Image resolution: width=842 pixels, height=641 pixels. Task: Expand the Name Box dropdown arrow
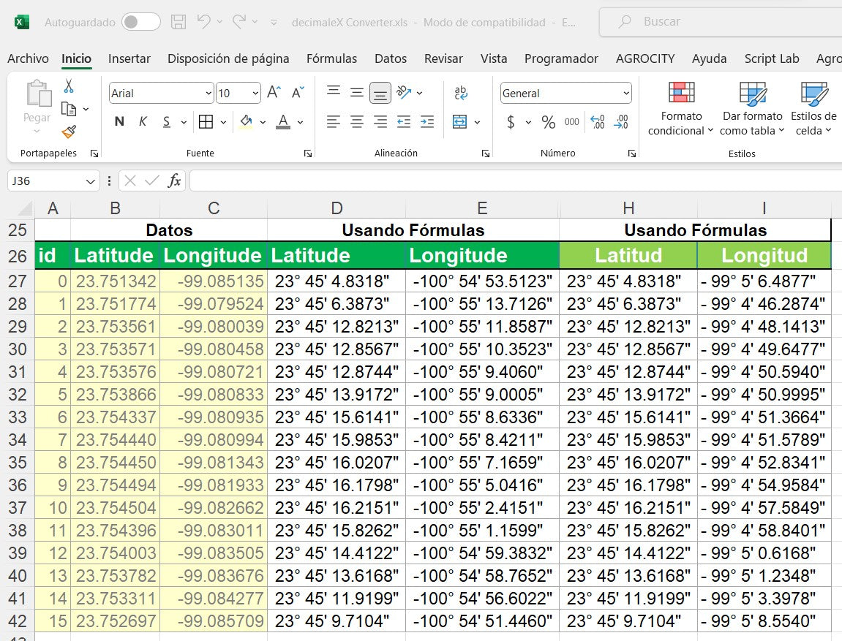(x=91, y=181)
